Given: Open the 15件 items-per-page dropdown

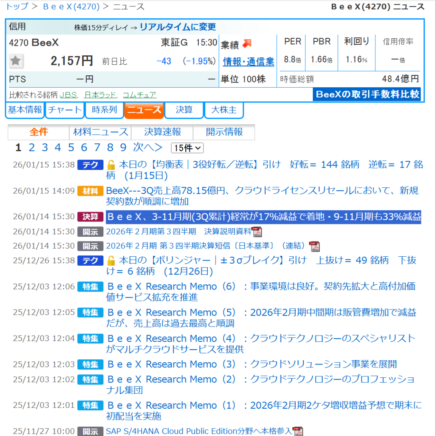Looking at the screenshot, I should 187,148.
